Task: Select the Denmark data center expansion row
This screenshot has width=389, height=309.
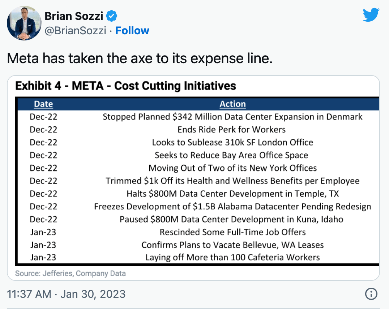Action: pos(198,117)
